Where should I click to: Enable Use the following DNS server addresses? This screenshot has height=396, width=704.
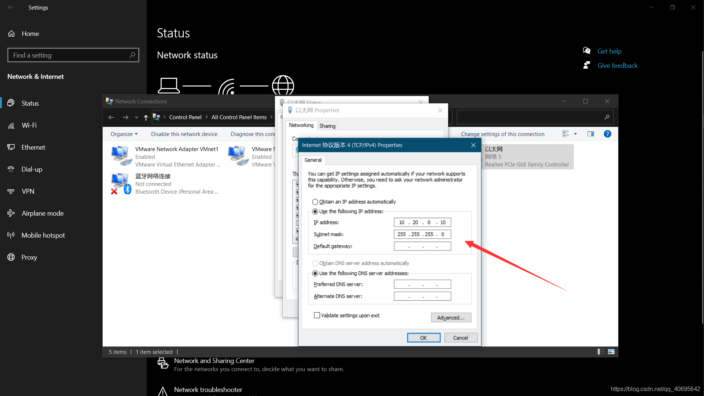point(315,273)
